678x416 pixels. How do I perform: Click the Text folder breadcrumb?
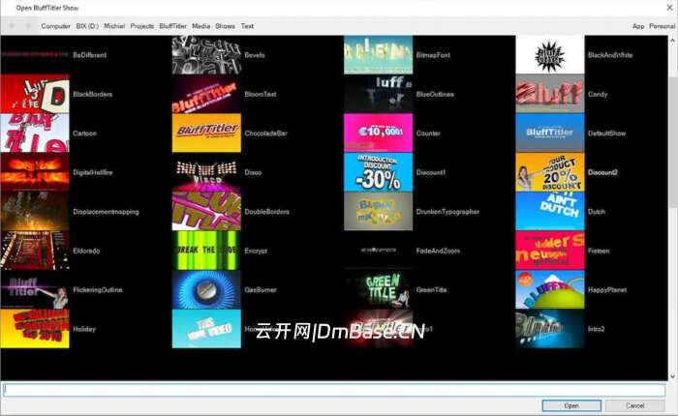(247, 26)
